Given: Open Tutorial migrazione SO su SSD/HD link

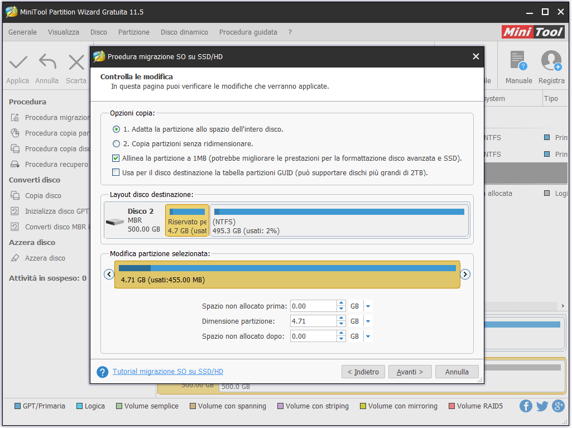Looking at the screenshot, I should tap(168, 372).
